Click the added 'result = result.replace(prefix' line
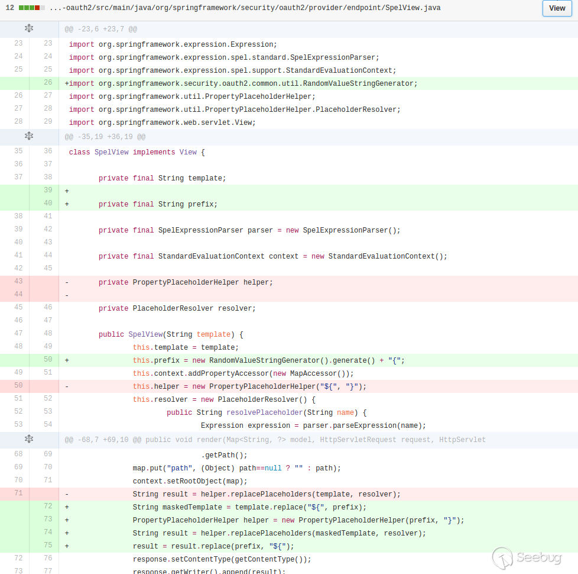 [x=213, y=546]
